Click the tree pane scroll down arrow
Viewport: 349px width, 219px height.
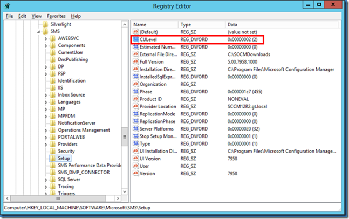point(125,191)
